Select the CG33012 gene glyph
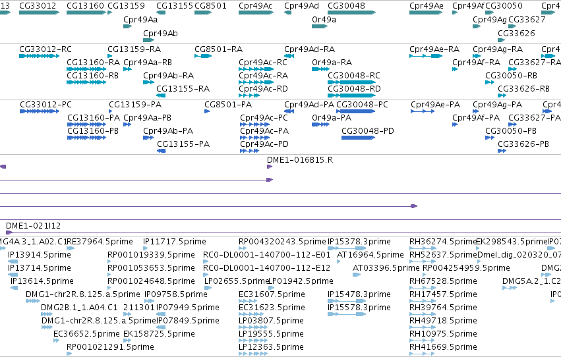 coord(40,13)
